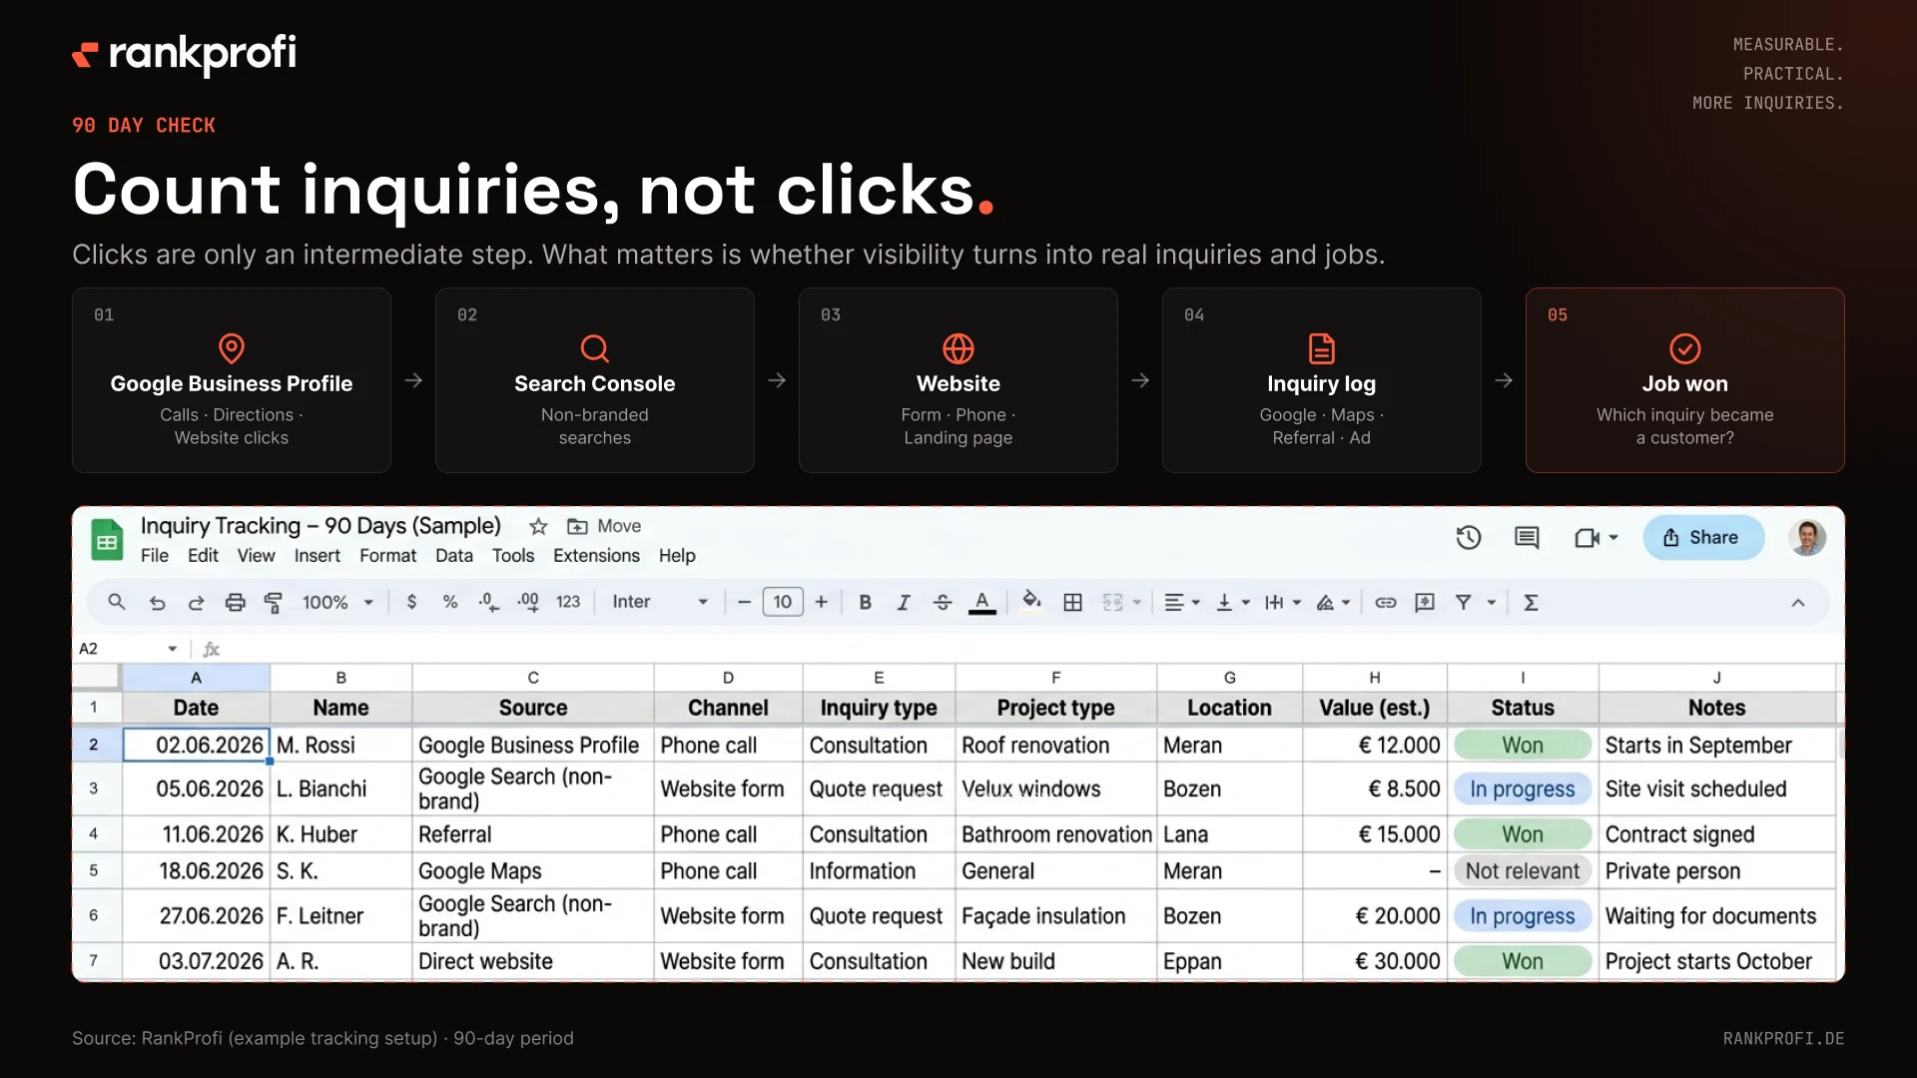The width and height of the screenshot is (1917, 1078).
Task: Open the Extensions menu
Action: point(596,556)
